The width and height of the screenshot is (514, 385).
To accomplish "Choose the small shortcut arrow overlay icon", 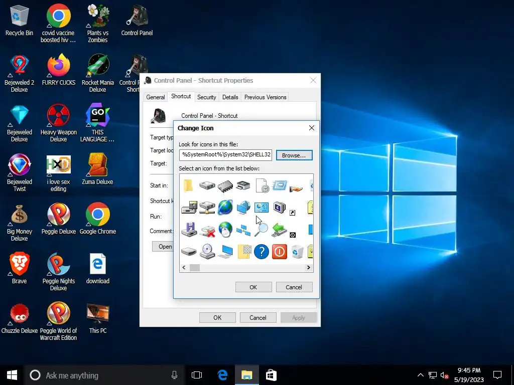I will pos(293,213).
